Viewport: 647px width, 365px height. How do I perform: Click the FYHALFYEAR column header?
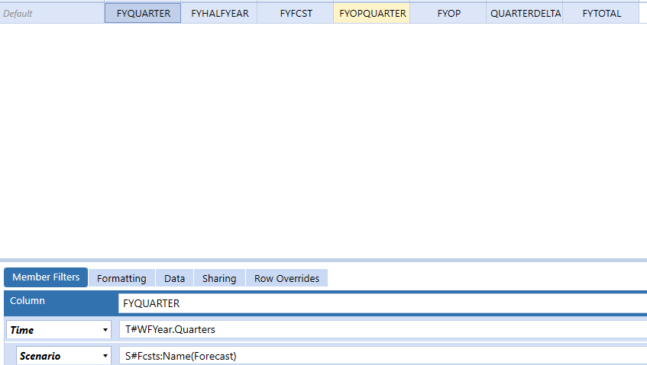click(x=219, y=14)
